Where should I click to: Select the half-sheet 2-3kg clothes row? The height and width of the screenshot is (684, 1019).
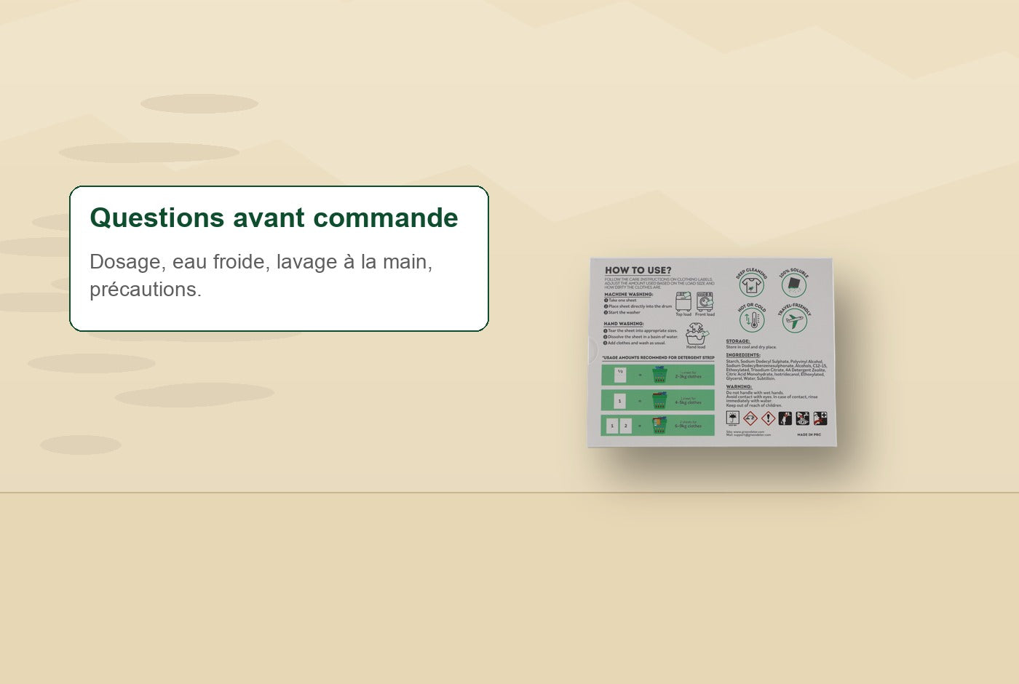(658, 375)
